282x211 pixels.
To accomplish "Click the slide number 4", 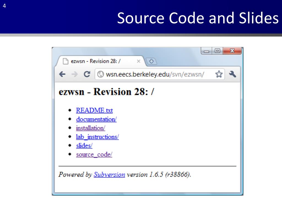I will pyautogui.click(x=4, y=6).
